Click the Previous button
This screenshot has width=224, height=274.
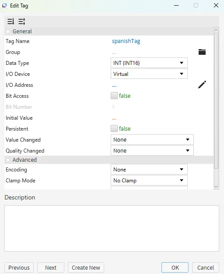point(19,267)
